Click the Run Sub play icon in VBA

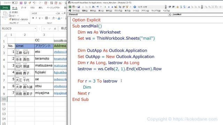point(105,7)
